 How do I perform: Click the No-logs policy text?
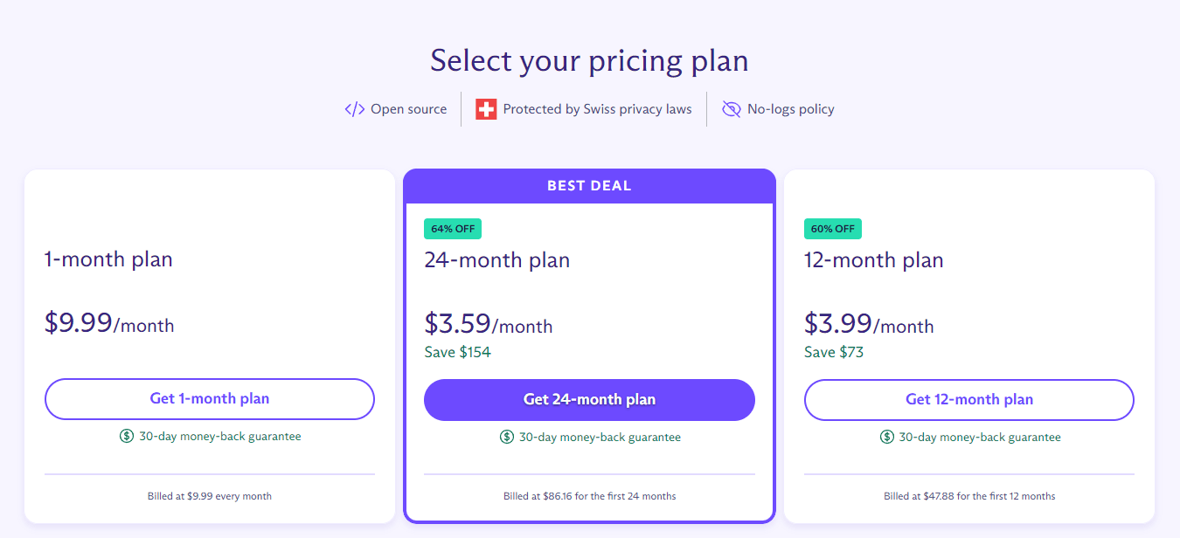coord(791,109)
